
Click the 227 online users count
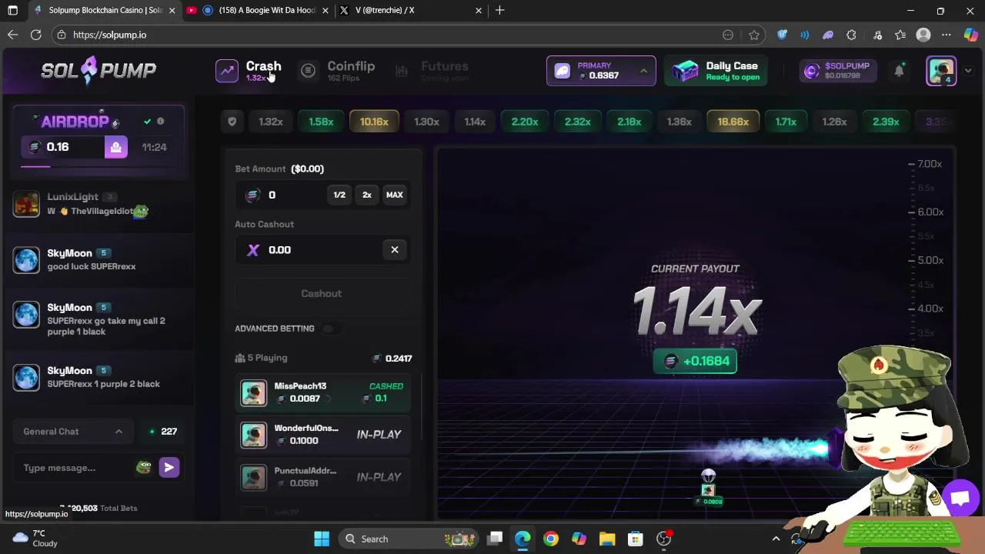(x=163, y=432)
